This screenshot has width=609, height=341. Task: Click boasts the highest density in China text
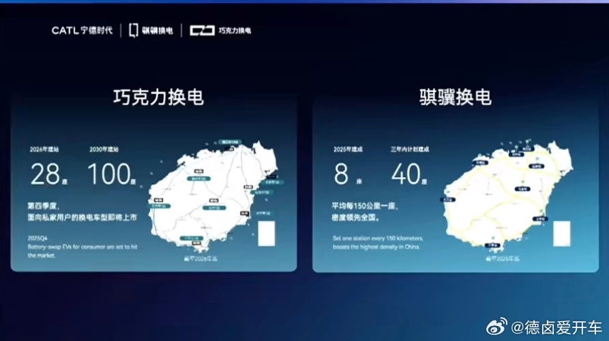[376, 247]
